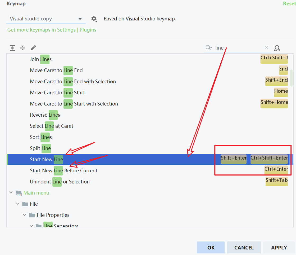Click the Shift+Enter shortcut badge
Image resolution: width=296 pixels, height=255 pixels.
point(234,159)
